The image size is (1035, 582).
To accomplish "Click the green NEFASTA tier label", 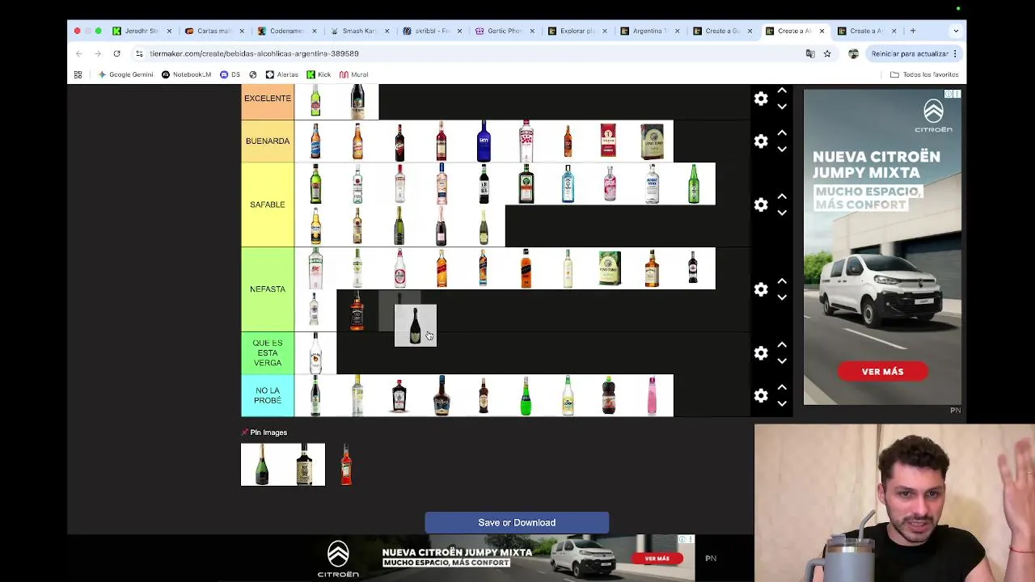I will click(x=268, y=289).
